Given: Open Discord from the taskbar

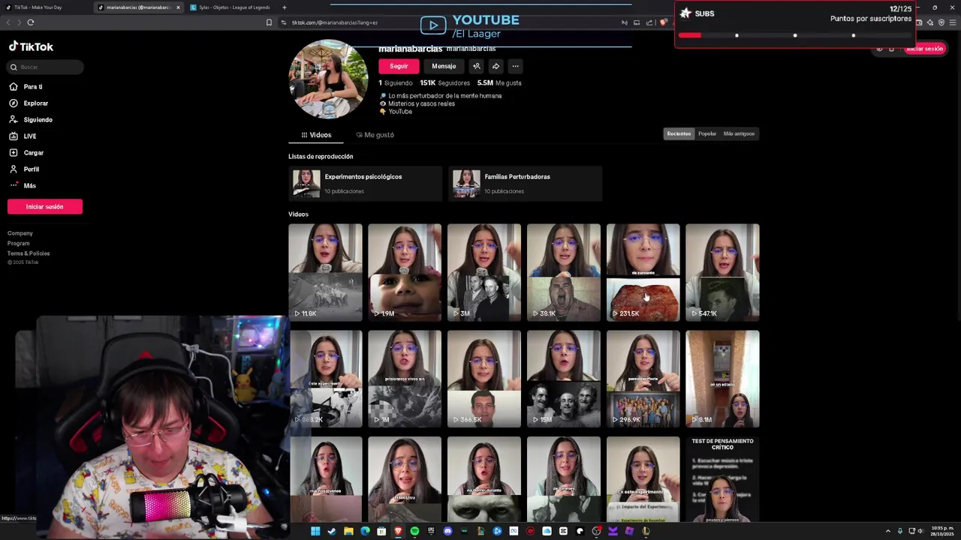Looking at the screenshot, I should coord(447,531).
